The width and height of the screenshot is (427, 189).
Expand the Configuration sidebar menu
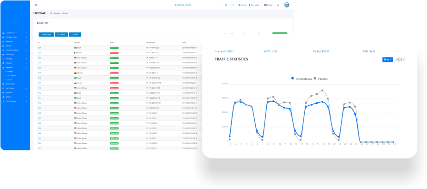[x=15, y=37]
